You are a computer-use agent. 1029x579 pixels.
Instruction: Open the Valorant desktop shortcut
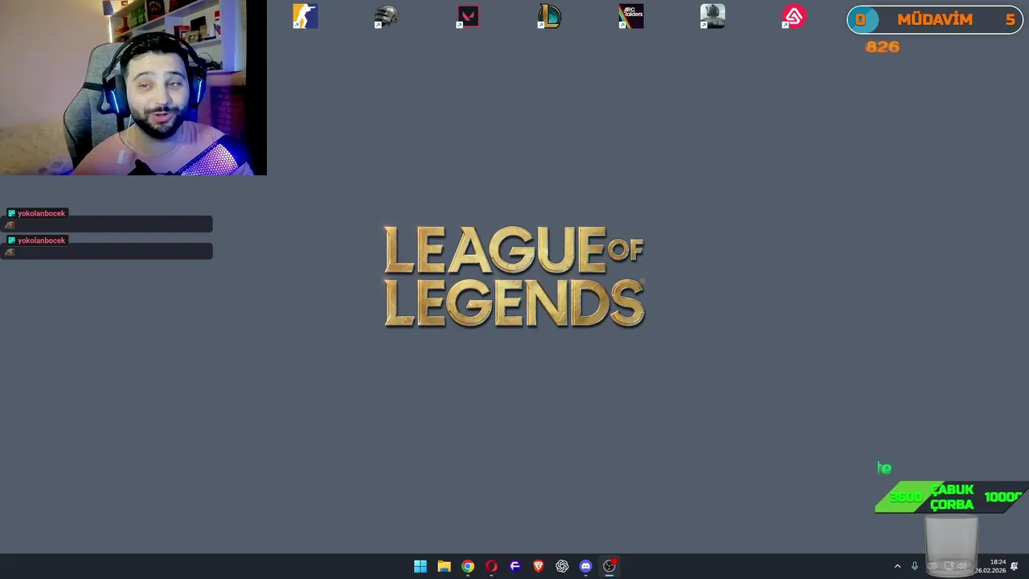coord(468,16)
